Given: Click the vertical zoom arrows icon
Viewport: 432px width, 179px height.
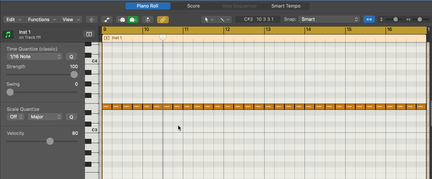Looking at the screenshot, I should click(382, 19).
